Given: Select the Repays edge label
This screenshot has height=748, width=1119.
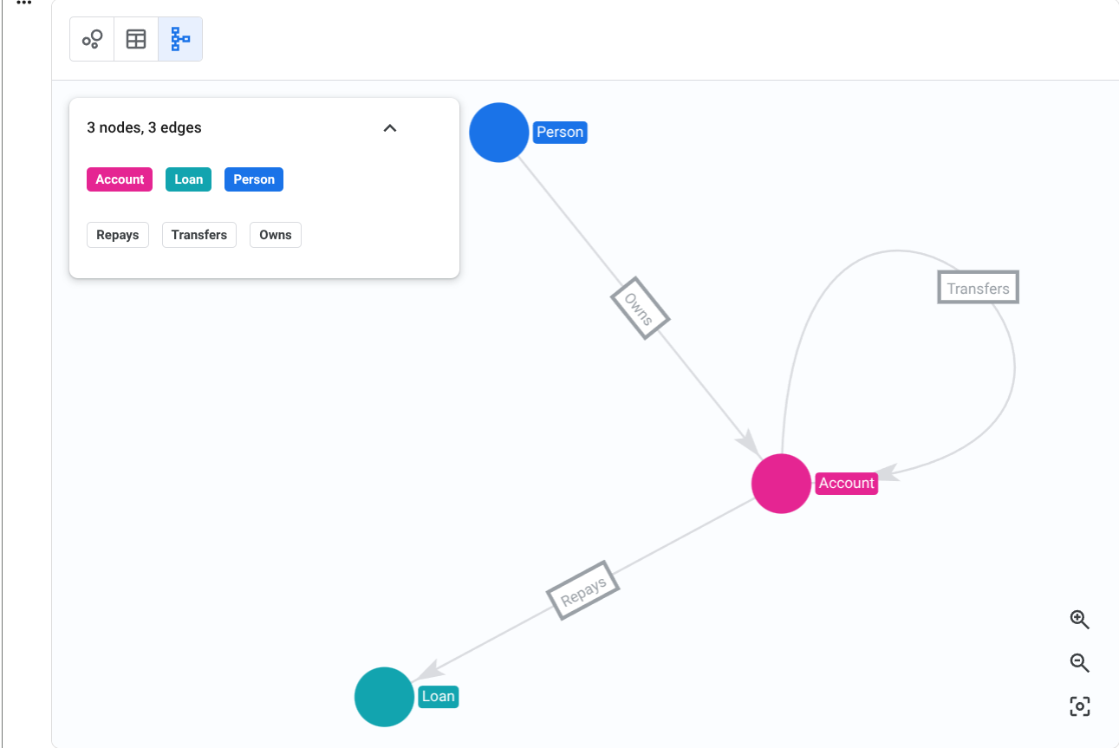Looking at the screenshot, I should coord(582,589).
